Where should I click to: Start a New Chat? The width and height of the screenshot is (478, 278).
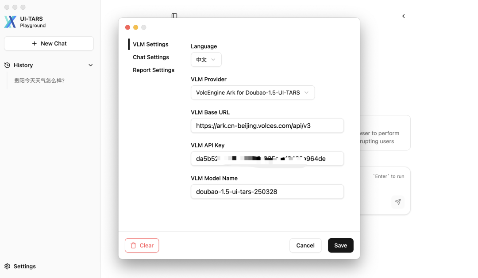(x=49, y=44)
